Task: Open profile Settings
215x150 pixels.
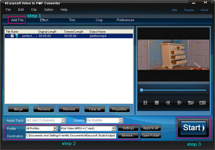Action: click(128, 128)
